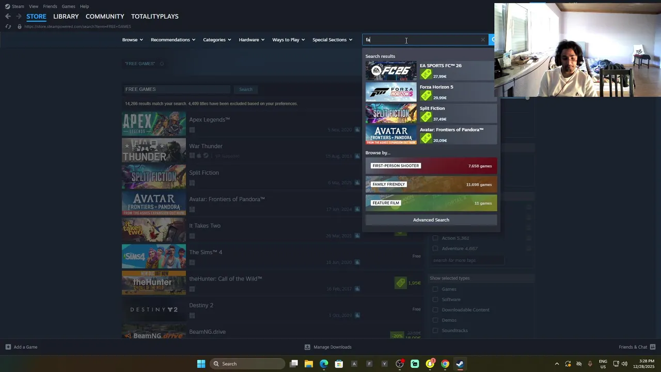The width and height of the screenshot is (661, 372).
Task: Click the Search button beside FREE GAMES
Action: (246, 89)
